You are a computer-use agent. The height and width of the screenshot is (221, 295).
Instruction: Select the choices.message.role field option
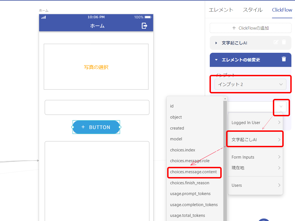coord(195,161)
